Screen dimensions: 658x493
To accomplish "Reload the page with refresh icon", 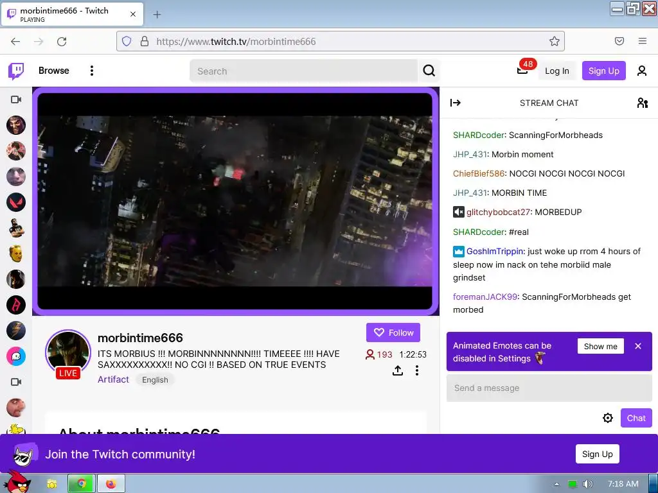I will pos(62,41).
